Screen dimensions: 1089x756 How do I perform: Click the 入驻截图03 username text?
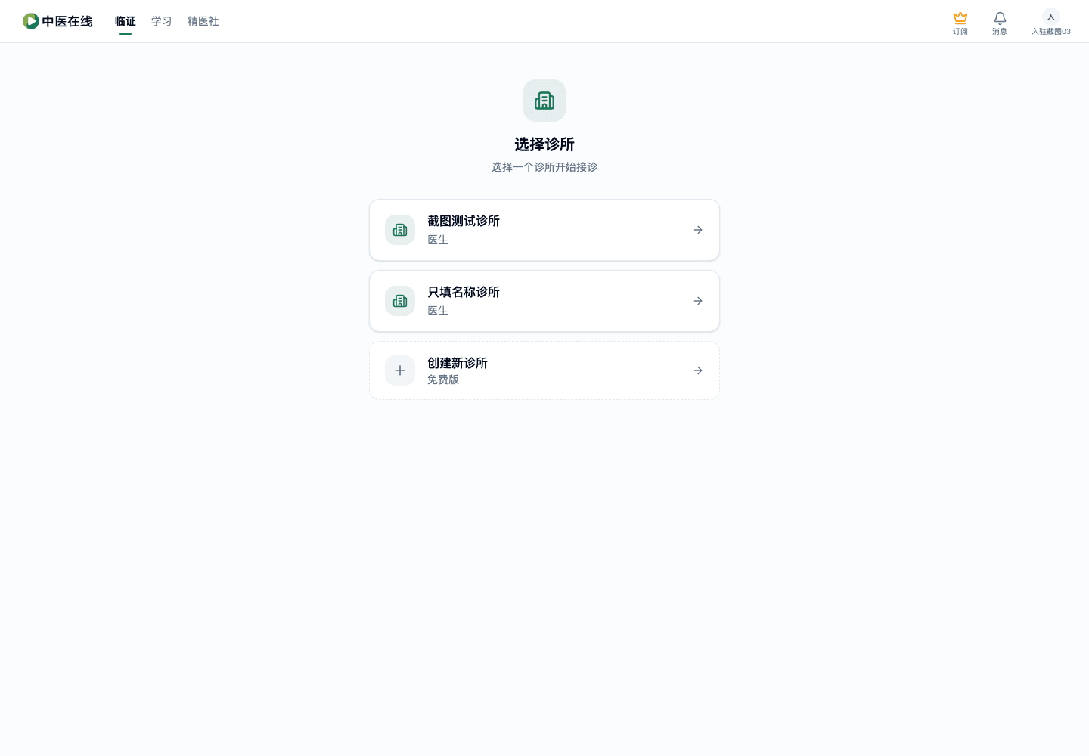pyautogui.click(x=1051, y=32)
